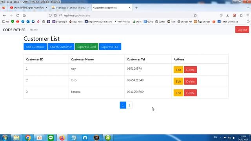The height and width of the screenshot is (141, 251).
Task: Open the NB bookmarks folder
Action: coord(5,22)
